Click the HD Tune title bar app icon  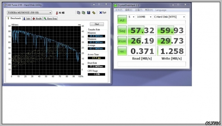(x=5, y=5)
